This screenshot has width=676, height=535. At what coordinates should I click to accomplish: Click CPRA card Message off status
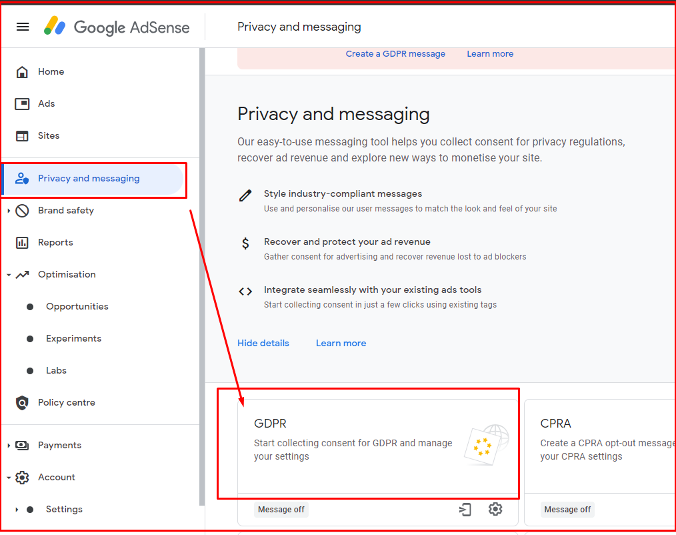tap(567, 510)
